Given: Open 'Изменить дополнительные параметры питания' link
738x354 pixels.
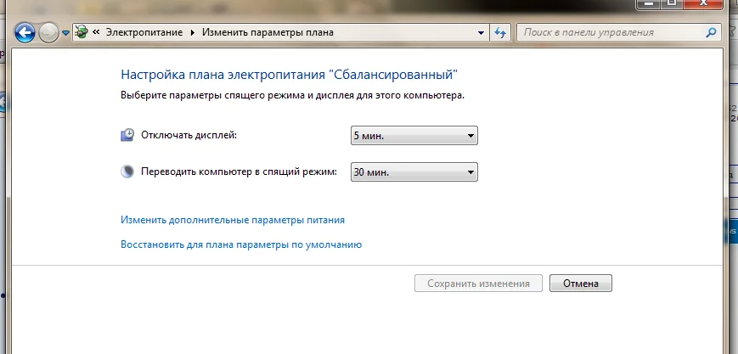Looking at the screenshot, I should [x=232, y=220].
